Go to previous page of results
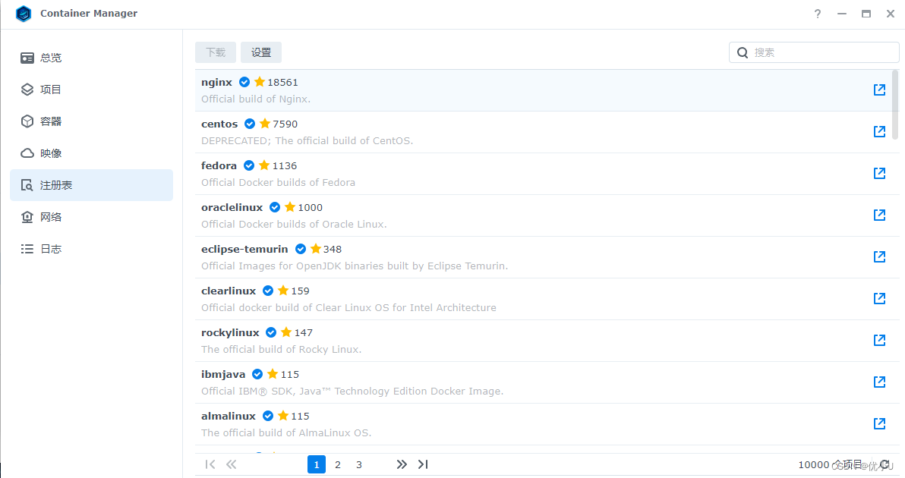The width and height of the screenshot is (905, 478). 232,464
